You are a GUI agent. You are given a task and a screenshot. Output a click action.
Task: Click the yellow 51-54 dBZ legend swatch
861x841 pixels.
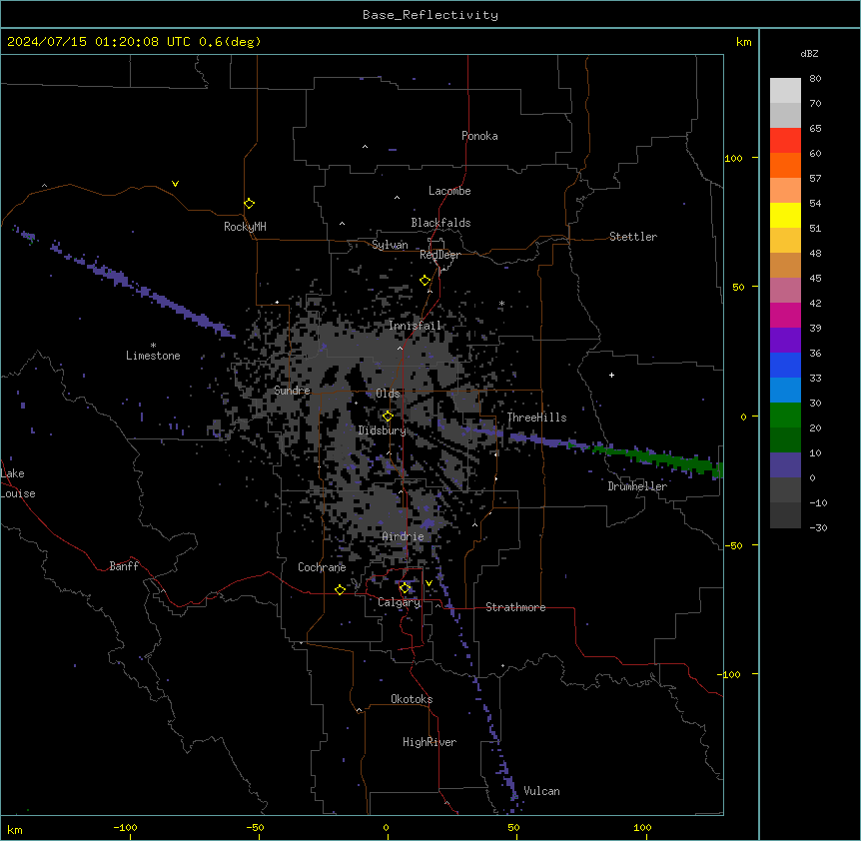pyautogui.click(x=785, y=216)
